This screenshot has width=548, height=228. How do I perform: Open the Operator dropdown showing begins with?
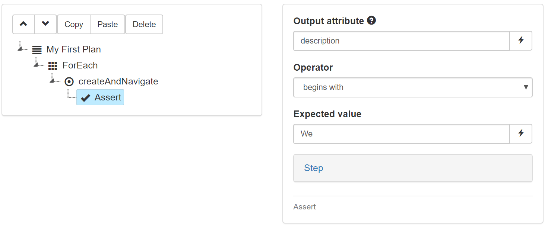413,87
